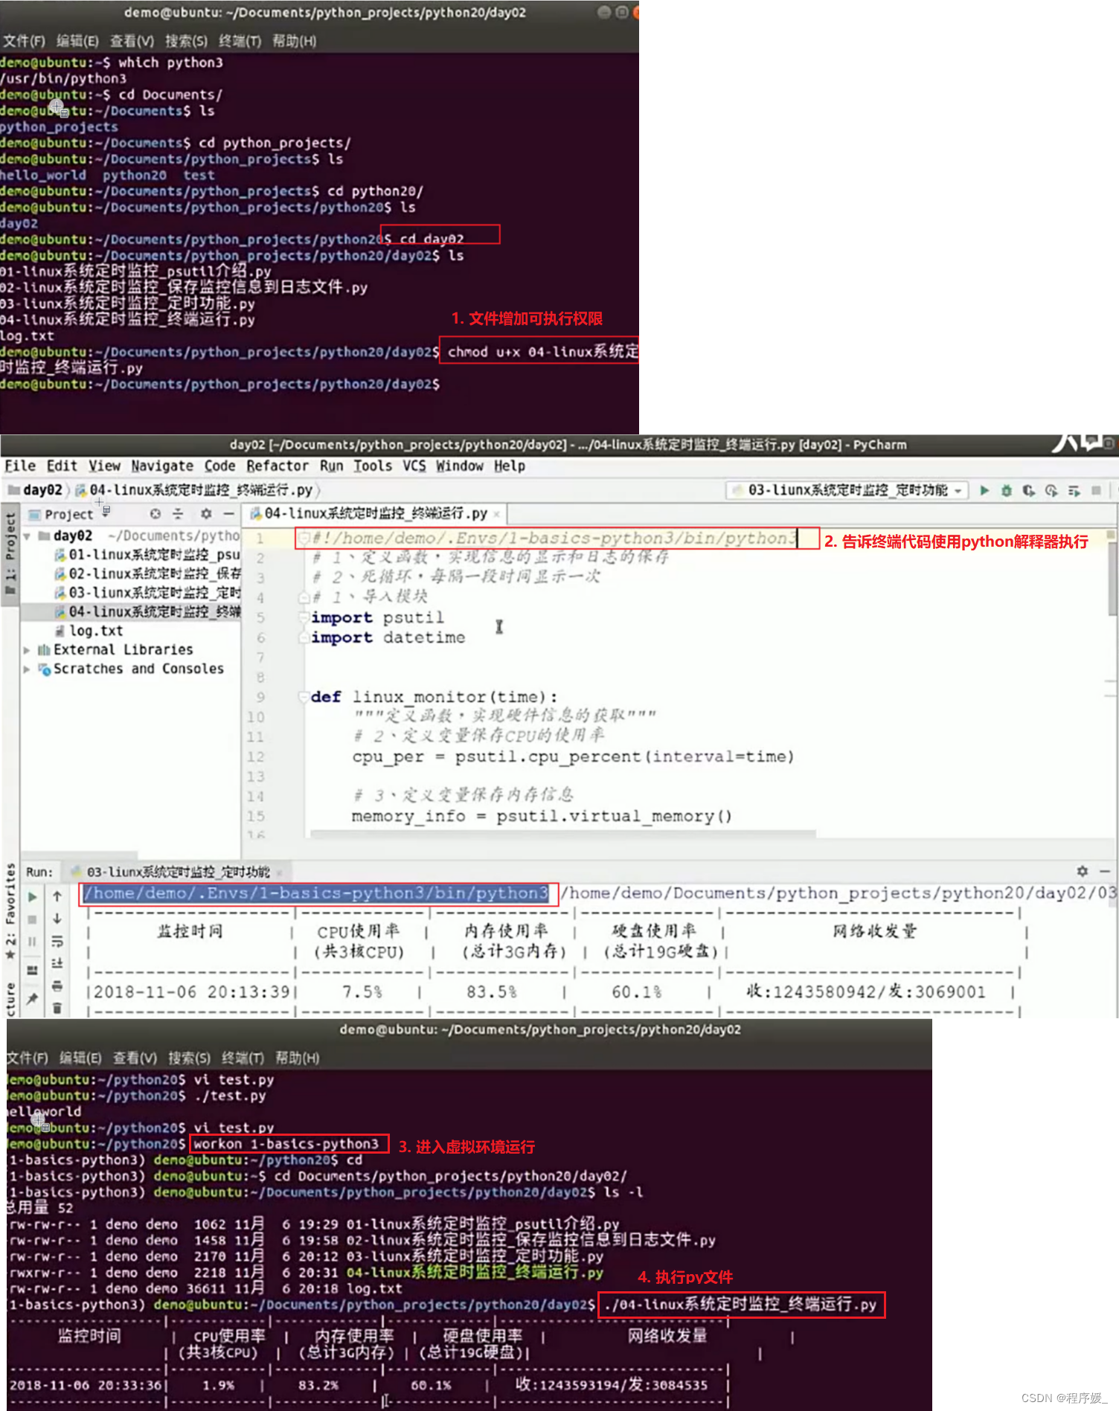Click day02 breadcrumb in navigation bar

[35, 490]
